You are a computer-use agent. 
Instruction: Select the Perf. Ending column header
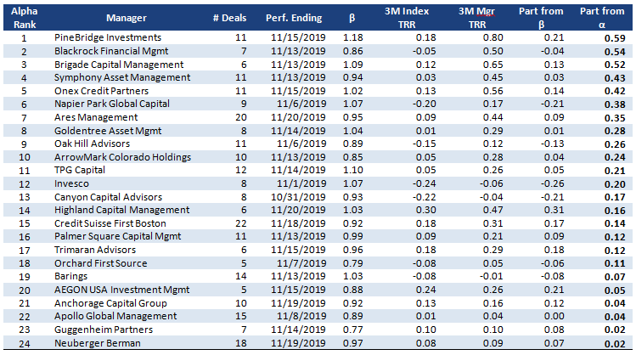295,17
